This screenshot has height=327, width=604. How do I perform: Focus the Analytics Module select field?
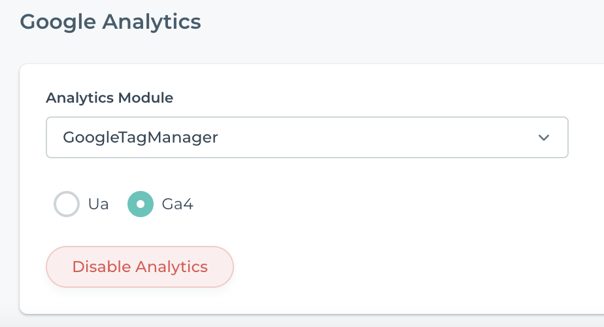coord(307,137)
